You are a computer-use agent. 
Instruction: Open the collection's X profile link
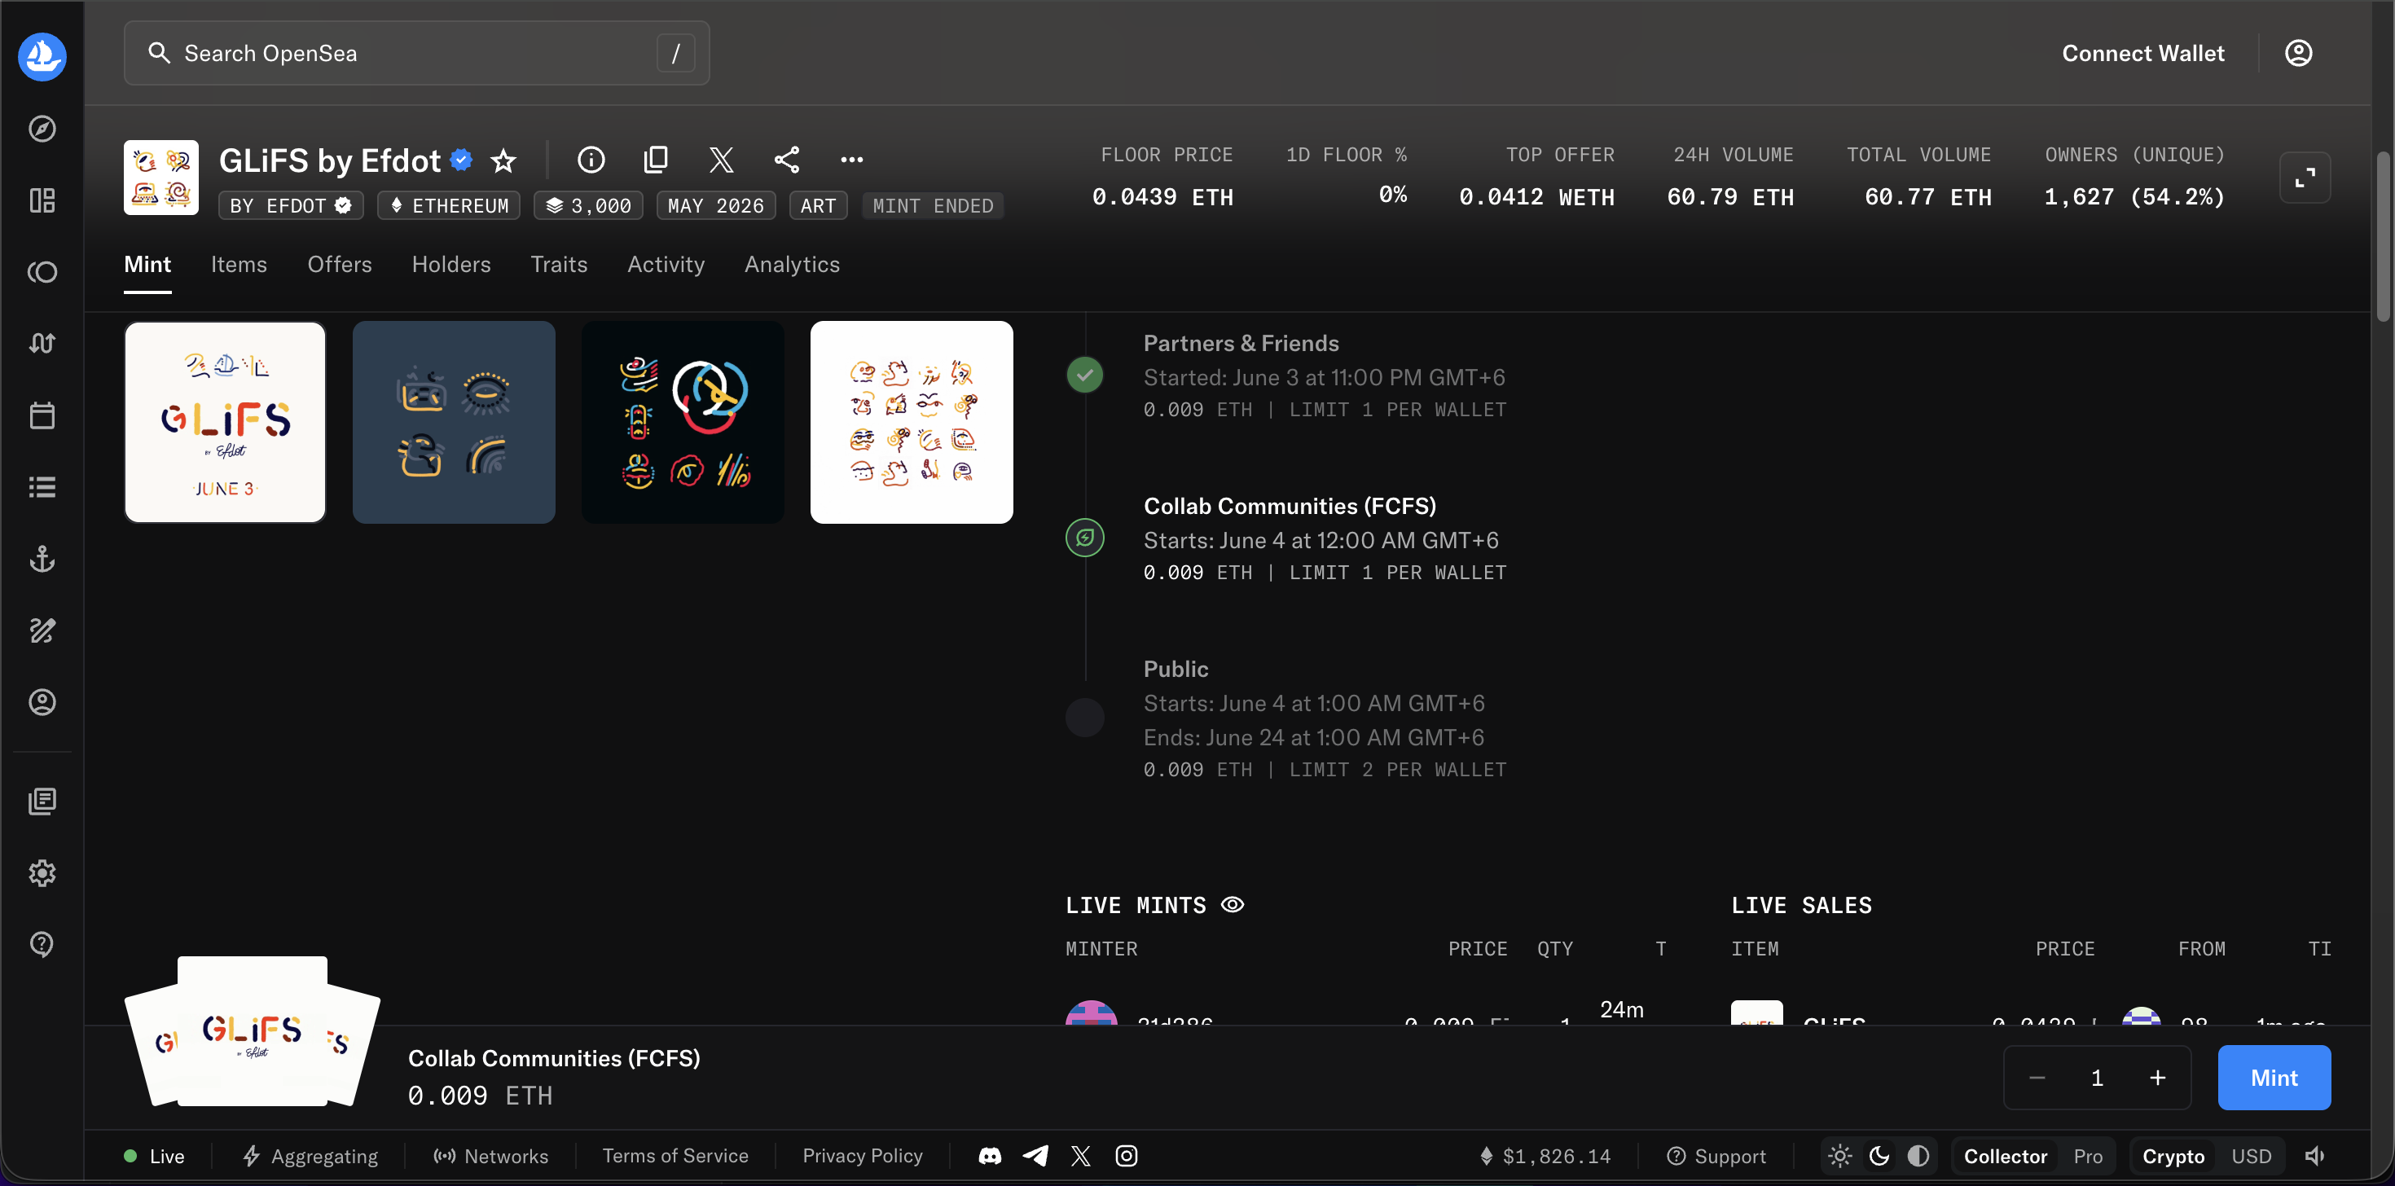click(x=722, y=160)
